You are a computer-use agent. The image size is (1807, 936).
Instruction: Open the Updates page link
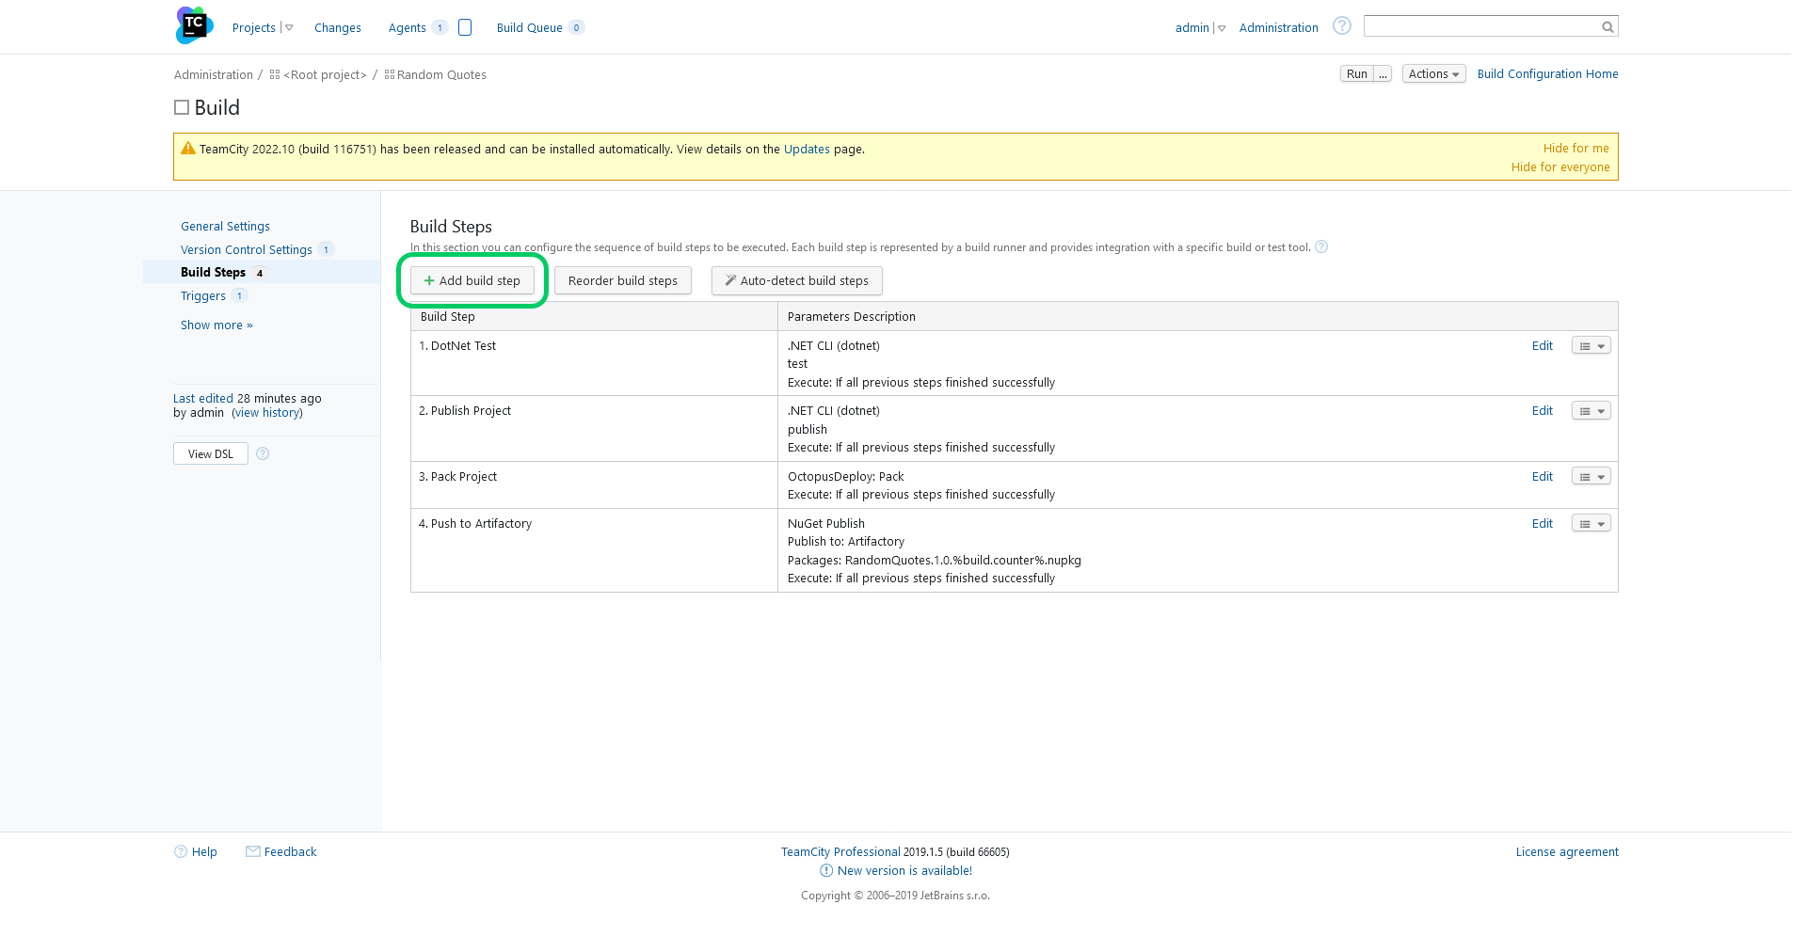[807, 149]
